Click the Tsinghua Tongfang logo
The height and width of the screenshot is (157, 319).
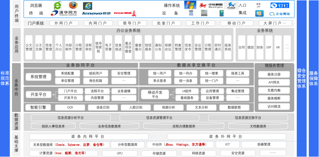[64, 13]
